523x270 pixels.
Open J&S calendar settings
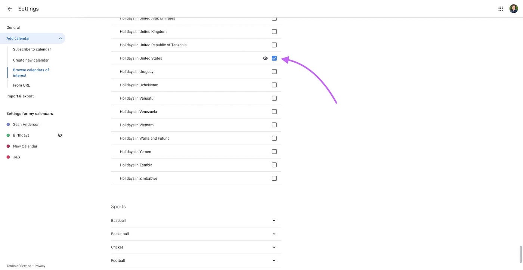pos(16,157)
